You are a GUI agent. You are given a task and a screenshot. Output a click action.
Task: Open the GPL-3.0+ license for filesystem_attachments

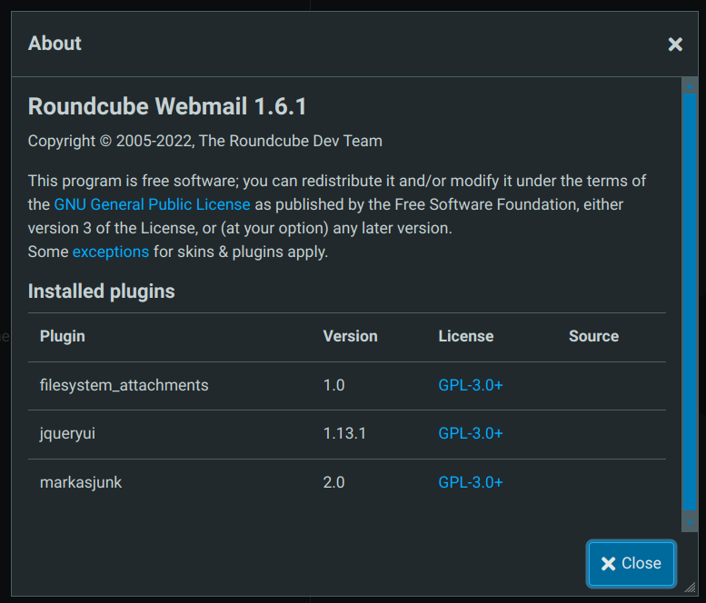pos(471,385)
